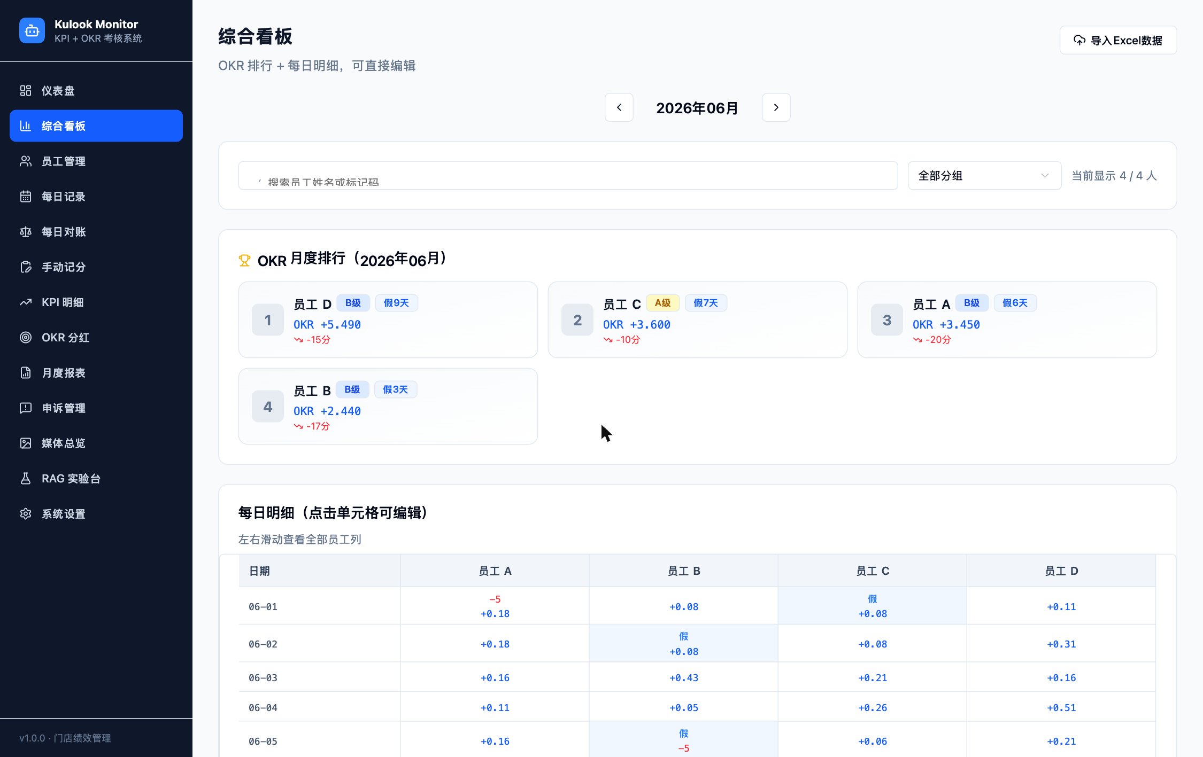Click the 月度报表 file chart icon
The height and width of the screenshot is (757, 1203).
(26, 372)
